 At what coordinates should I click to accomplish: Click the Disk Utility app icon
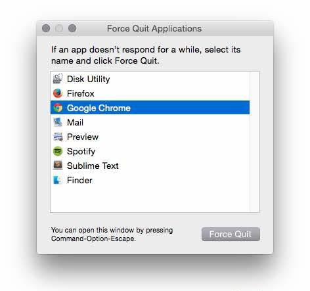point(58,79)
